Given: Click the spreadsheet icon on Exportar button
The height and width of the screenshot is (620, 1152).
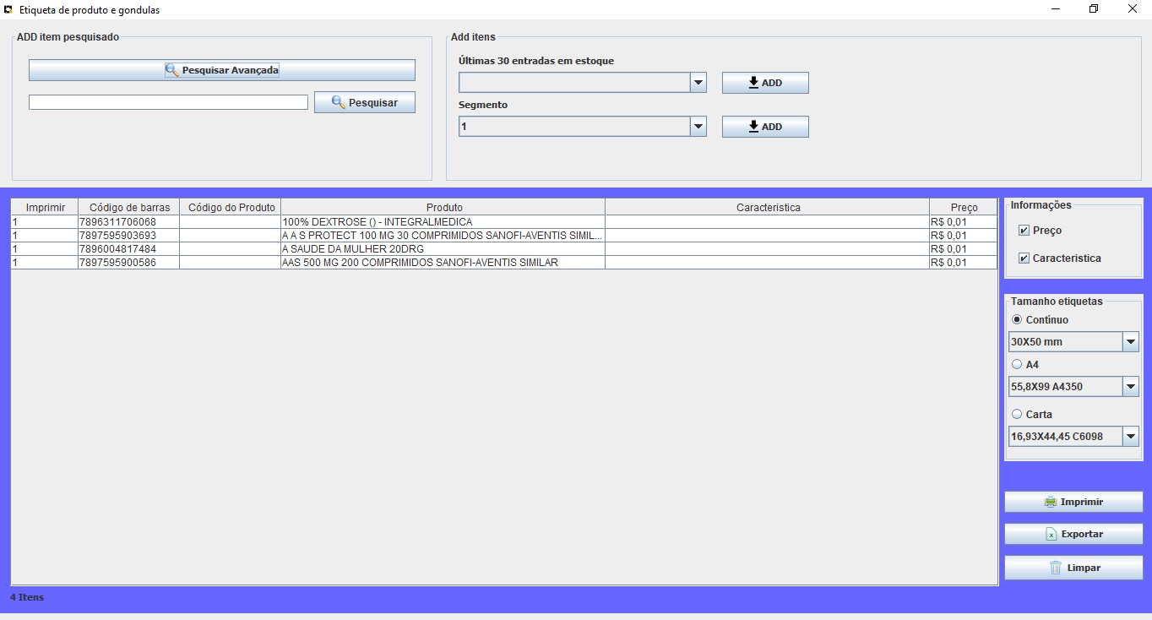Looking at the screenshot, I should pos(1051,534).
